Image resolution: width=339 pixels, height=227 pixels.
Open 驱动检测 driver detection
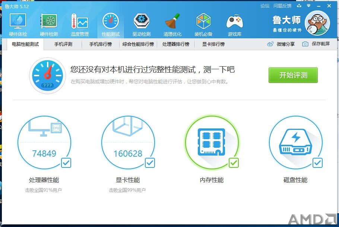[142, 25]
